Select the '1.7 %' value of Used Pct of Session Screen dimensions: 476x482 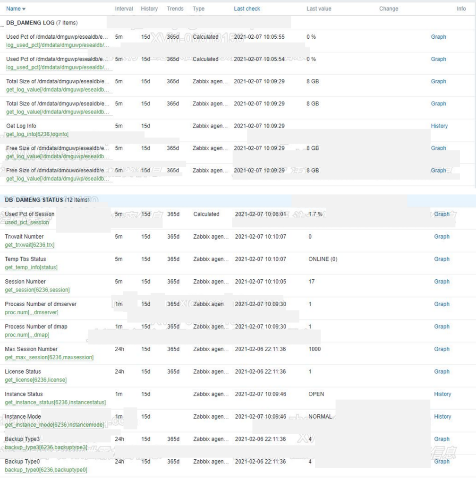tap(315, 214)
